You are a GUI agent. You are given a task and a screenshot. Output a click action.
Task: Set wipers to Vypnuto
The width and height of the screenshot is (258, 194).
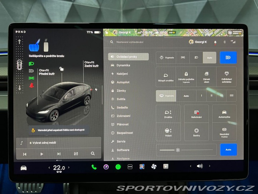[x=166, y=96]
